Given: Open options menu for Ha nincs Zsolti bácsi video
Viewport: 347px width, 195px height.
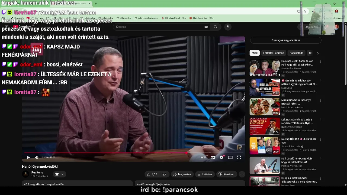Looking at the screenshot, I should 321,61.
